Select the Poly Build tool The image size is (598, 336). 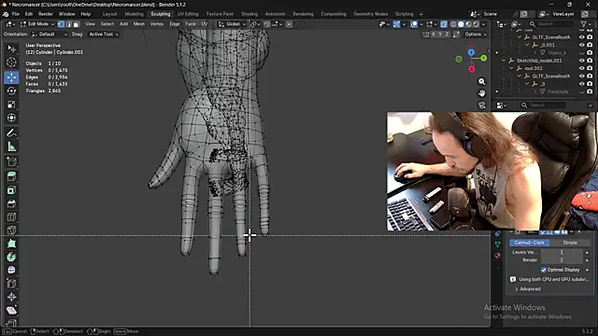[11, 244]
